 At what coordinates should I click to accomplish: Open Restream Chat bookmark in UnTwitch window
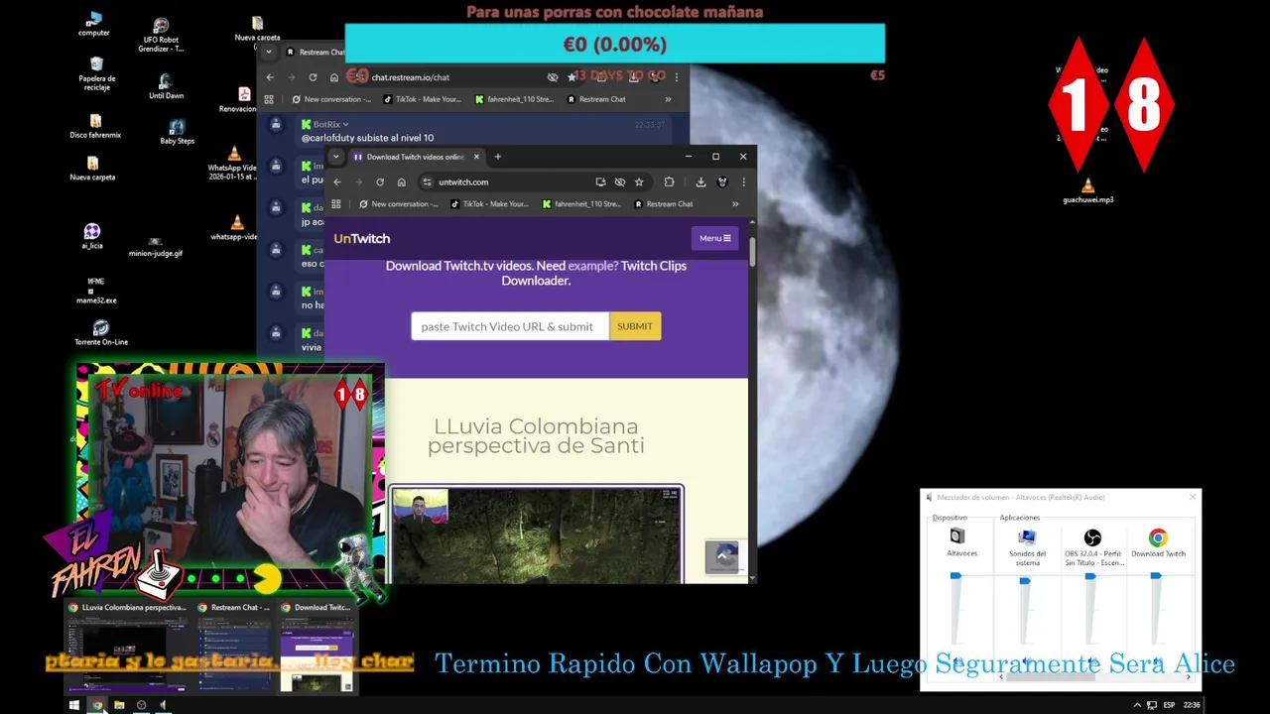[664, 204]
